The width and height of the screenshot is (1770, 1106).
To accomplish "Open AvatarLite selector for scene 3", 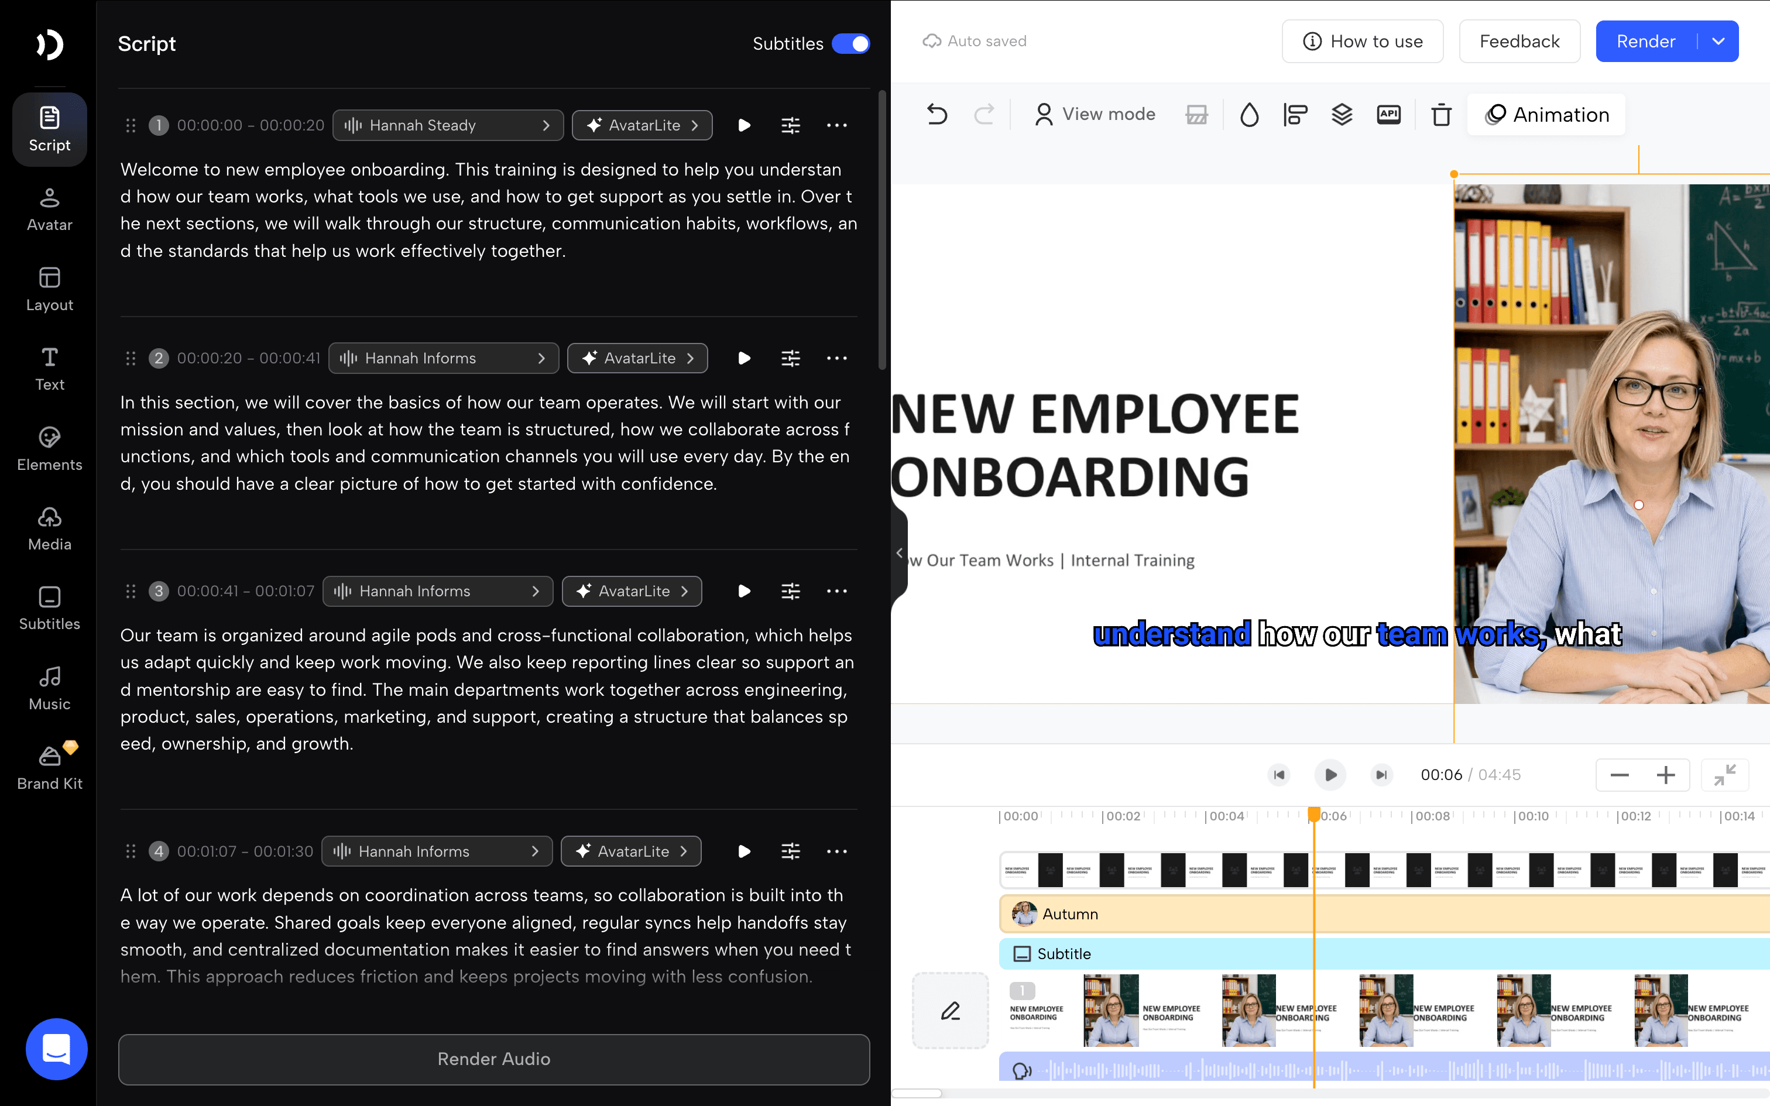I will [632, 591].
